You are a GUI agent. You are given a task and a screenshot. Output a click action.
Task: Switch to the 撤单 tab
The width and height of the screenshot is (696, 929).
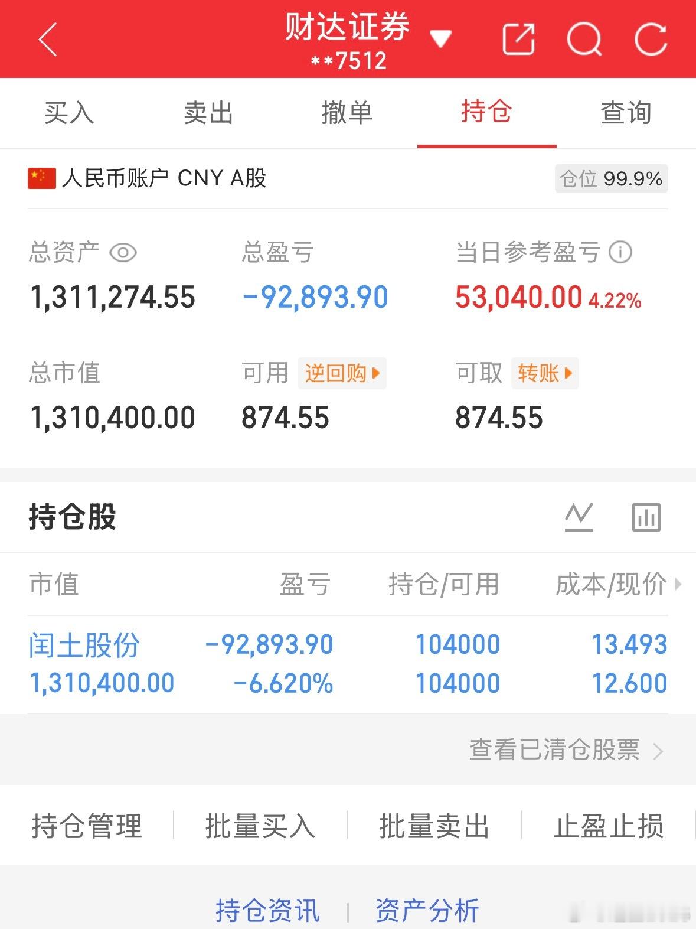click(x=347, y=112)
